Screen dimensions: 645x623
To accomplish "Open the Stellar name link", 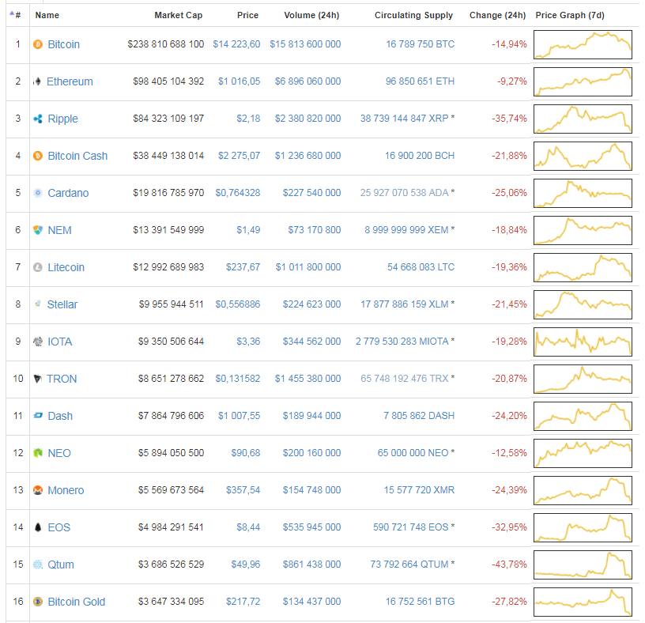I will click(x=62, y=304).
